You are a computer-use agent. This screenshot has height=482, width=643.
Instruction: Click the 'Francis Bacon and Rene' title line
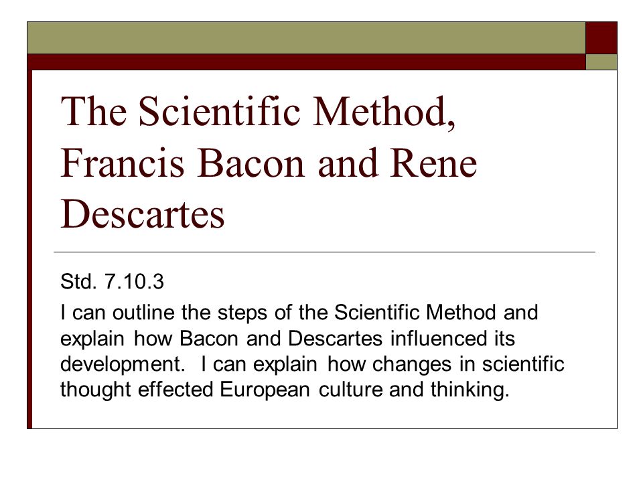click(x=269, y=163)
